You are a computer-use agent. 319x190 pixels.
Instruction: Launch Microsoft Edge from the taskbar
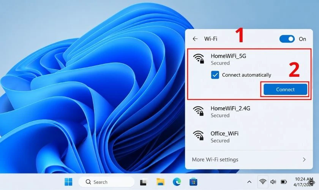coord(177,182)
